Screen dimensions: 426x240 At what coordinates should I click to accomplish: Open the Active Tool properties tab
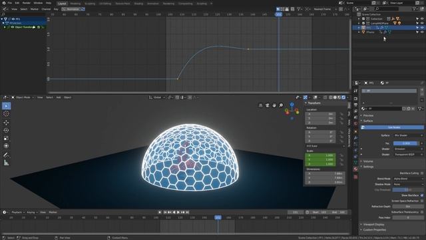pyautogui.click(x=355, y=91)
